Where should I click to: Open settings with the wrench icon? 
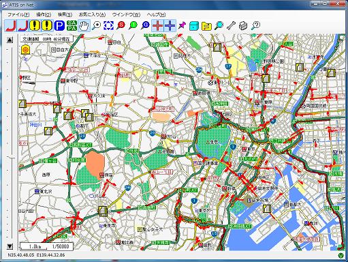point(231,25)
